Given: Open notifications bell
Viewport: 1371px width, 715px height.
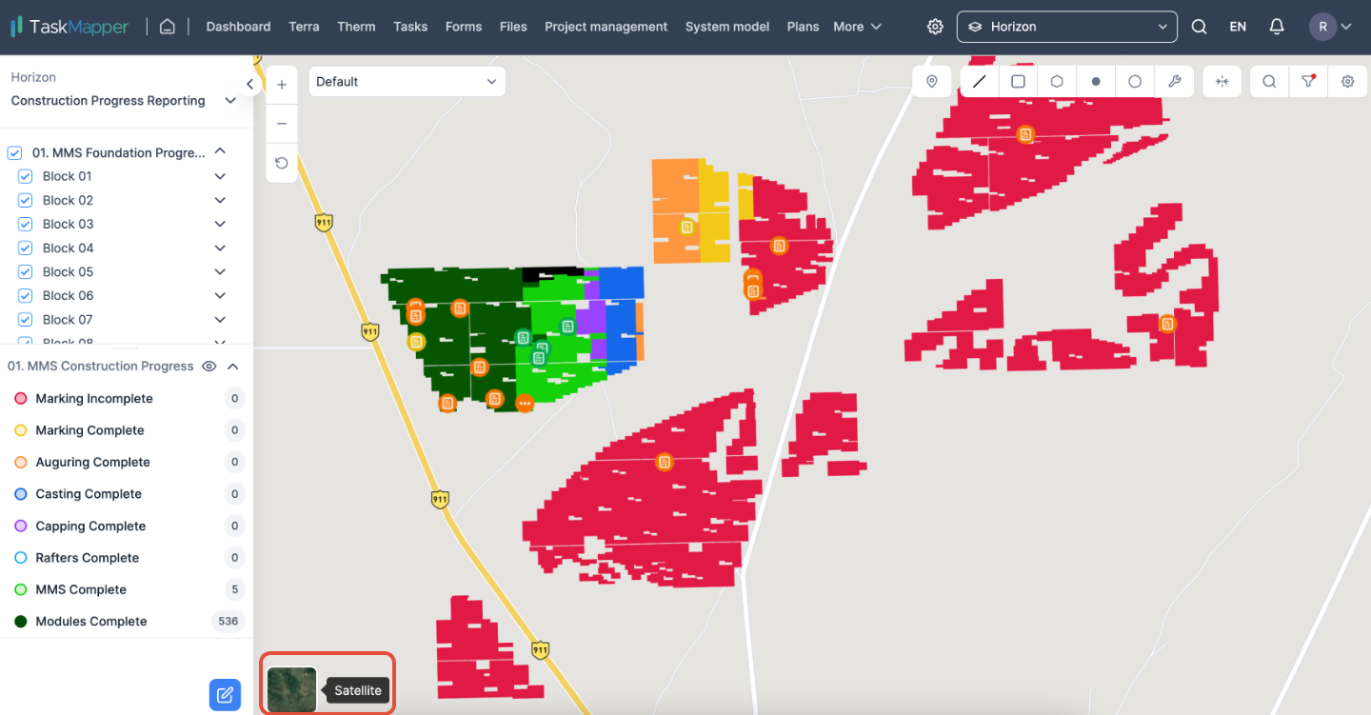Looking at the screenshot, I should tap(1277, 27).
